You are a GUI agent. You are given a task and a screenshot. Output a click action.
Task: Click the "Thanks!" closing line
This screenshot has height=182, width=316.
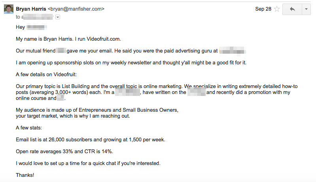[x=25, y=175]
